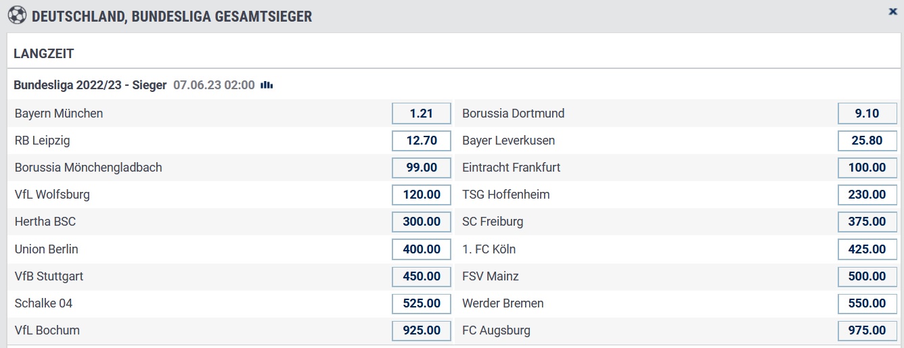
Task: Choose Bayer Leverkusen odds 25.80
Action: (x=867, y=141)
